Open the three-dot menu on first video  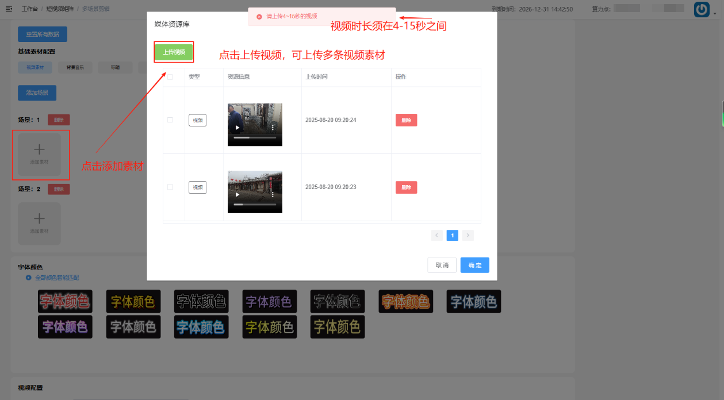pyautogui.click(x=273, y=128)
